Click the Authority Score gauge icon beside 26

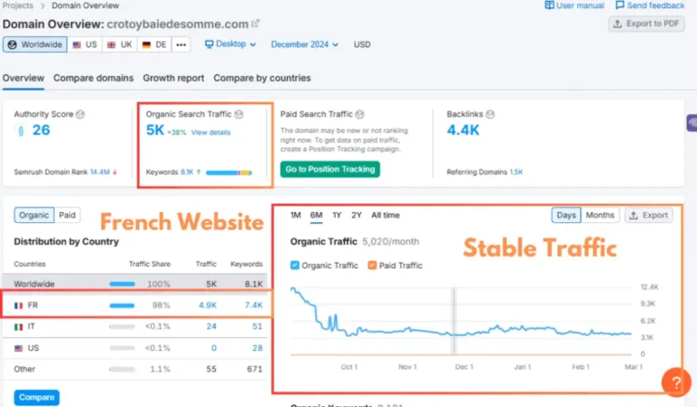tap(21, 131)
